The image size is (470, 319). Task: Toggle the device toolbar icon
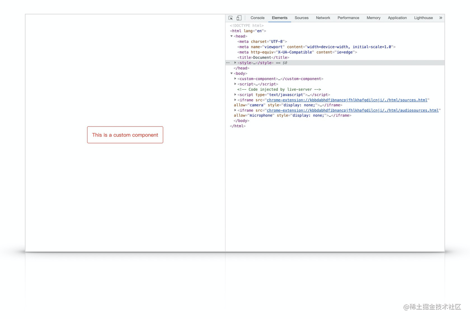pyautogui.click(x=239, y=18)
